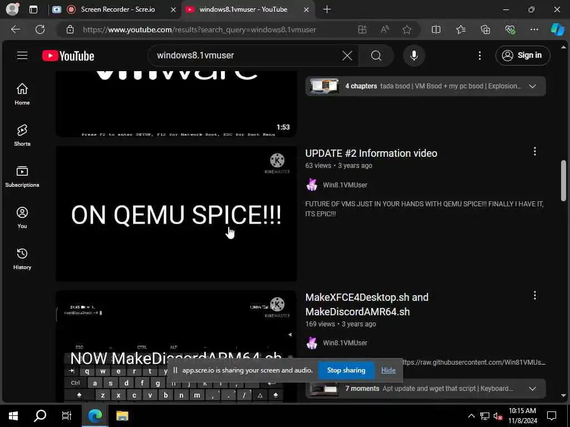Screen dimensions: 570x427
Task: Open File Explorer from the taskbar
Action: (122, 416)
